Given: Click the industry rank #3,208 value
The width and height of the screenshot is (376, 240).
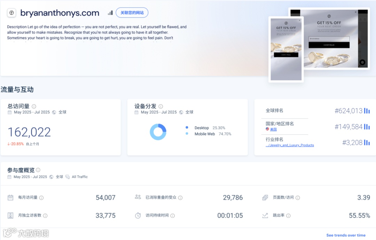Looking at the screenshot, I should [352, 142].
